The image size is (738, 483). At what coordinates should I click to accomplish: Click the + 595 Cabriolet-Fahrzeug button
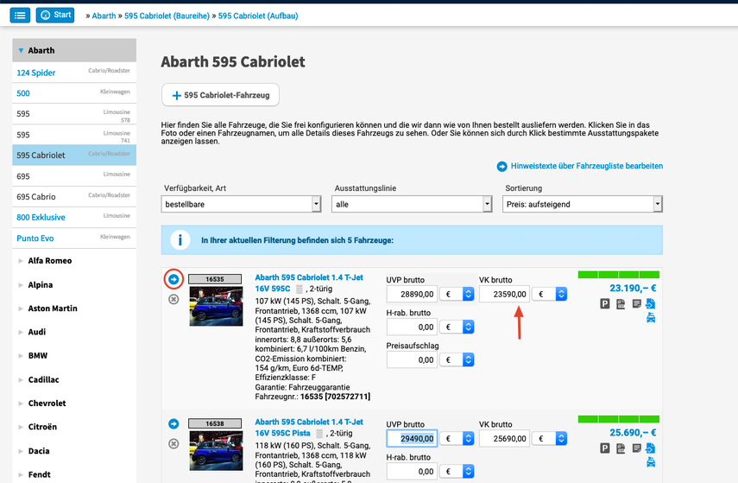tap(220, 95)
